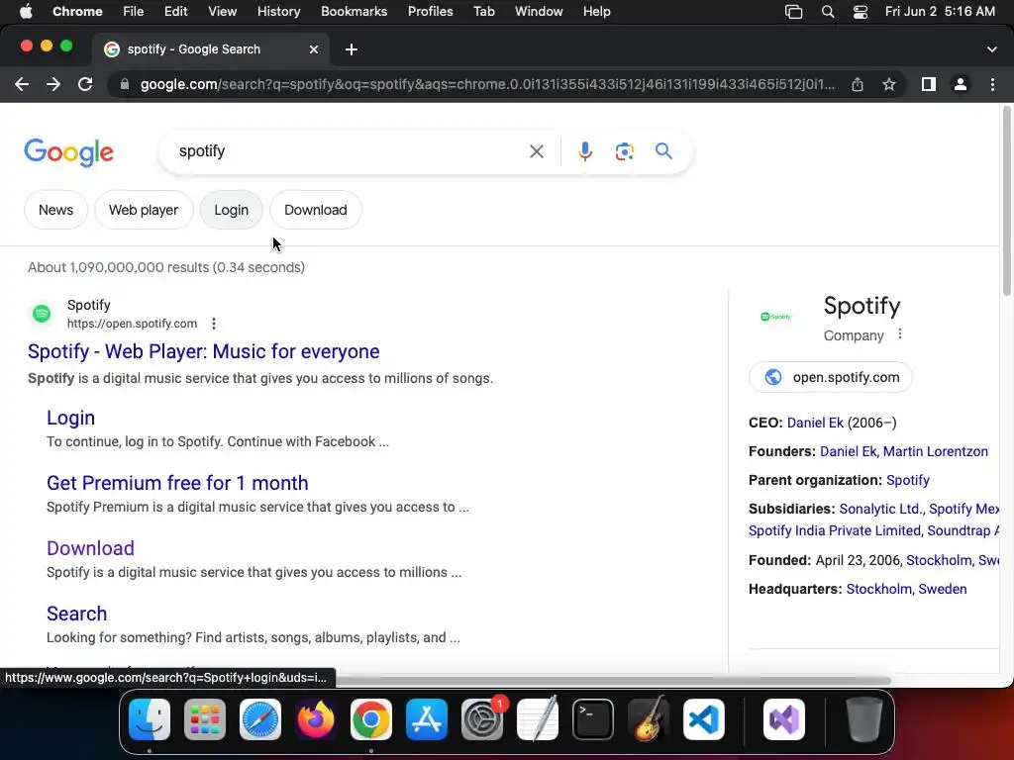Open Control Center in menu bar
Viewport: 1014px width, 760px height.
click(861, 12)
